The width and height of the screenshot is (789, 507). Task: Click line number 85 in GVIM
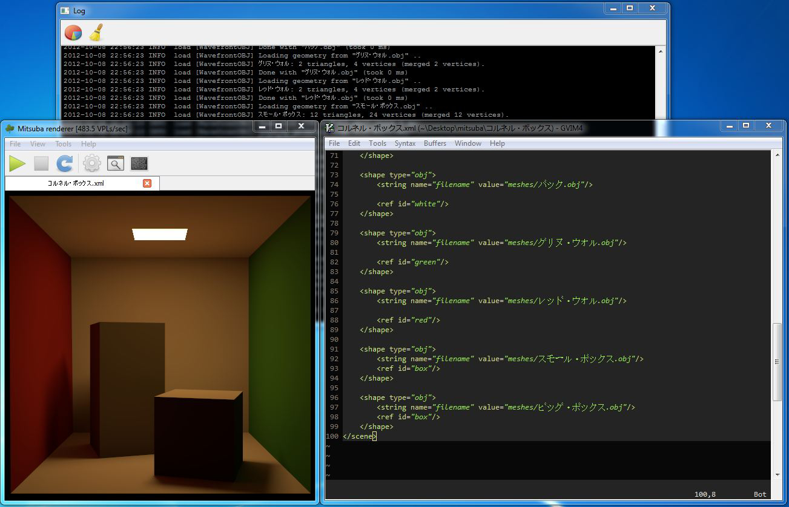point(334,291)
